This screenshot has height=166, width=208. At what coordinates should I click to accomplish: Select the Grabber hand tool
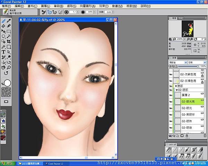click(x=3, y=67)
